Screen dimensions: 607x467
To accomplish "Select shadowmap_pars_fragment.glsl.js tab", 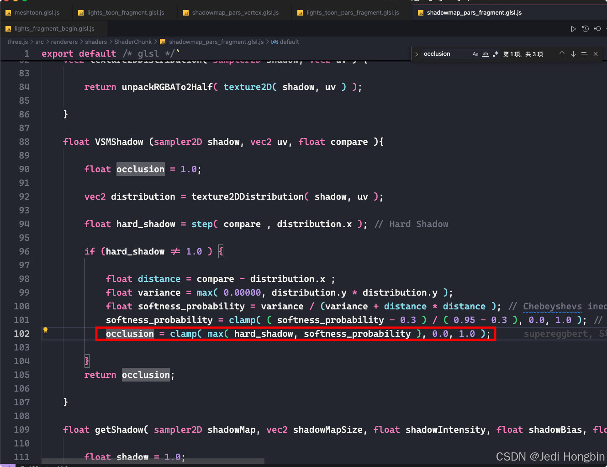I will click(x=474, y=13).
